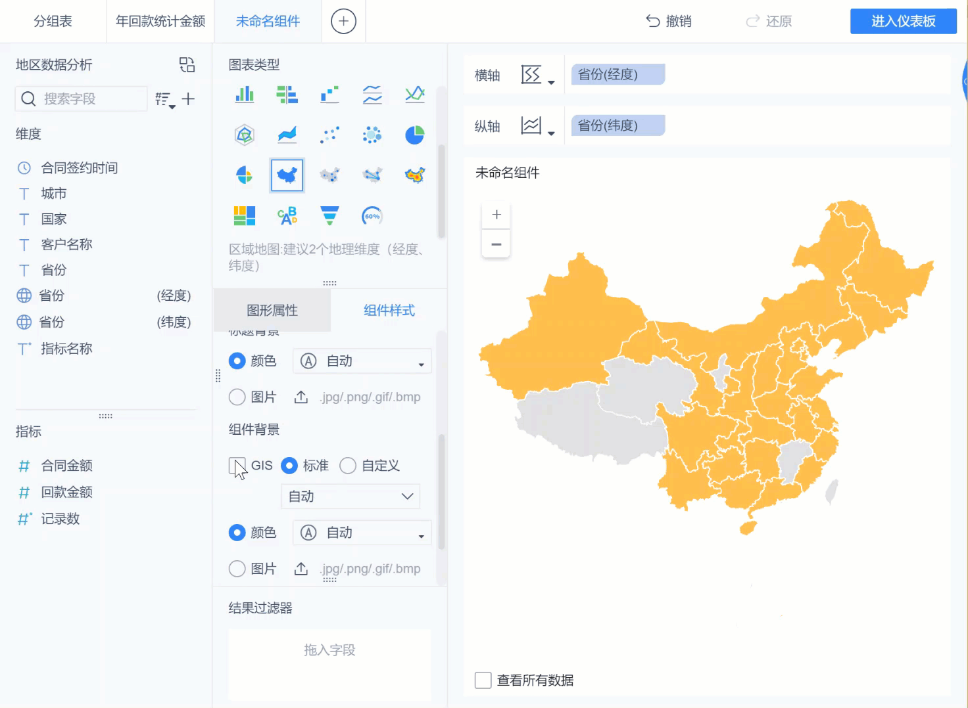
Task: Click the 省份(纬度) pill on 纵轴
Action: coord(618,125)
